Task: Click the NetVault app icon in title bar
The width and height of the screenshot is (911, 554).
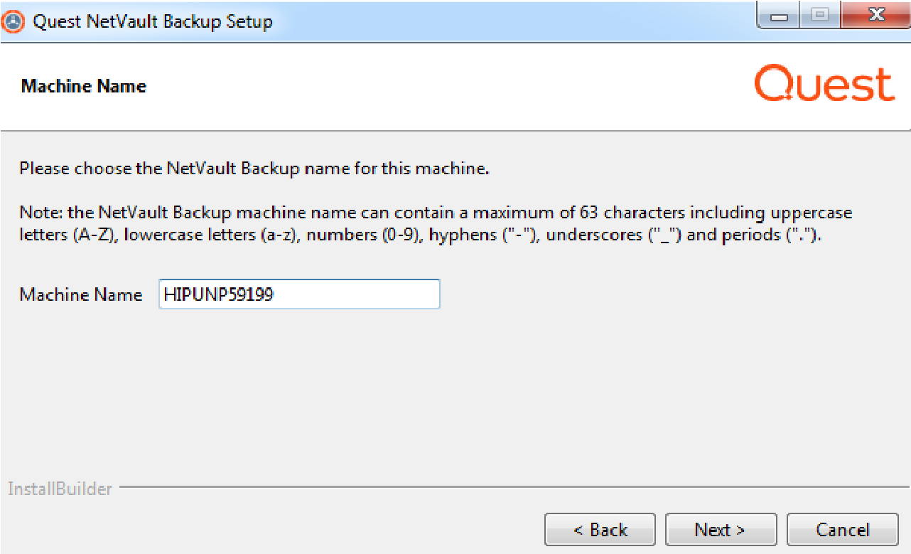Action: pos(14,21)
